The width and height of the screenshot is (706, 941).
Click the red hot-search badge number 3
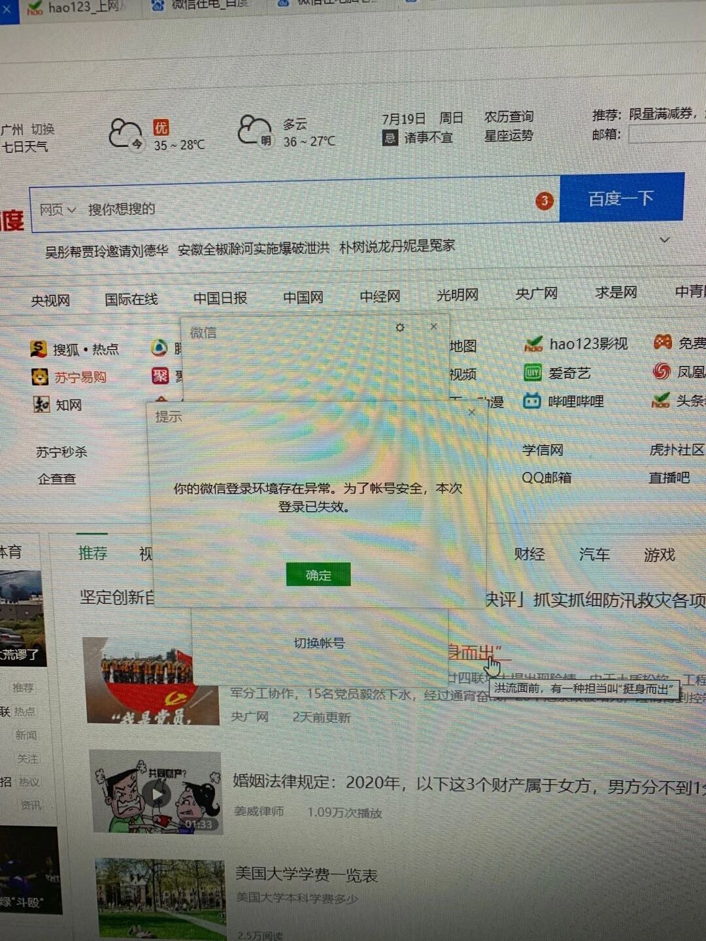tap(545, 201)
